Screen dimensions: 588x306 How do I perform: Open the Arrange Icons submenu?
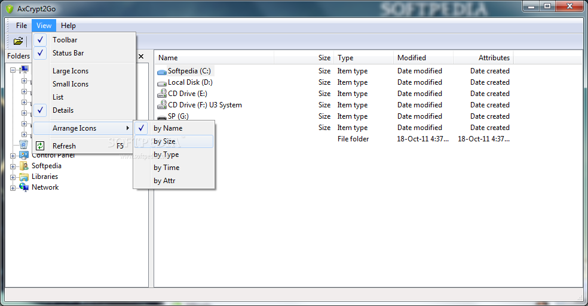coord(84,128)
